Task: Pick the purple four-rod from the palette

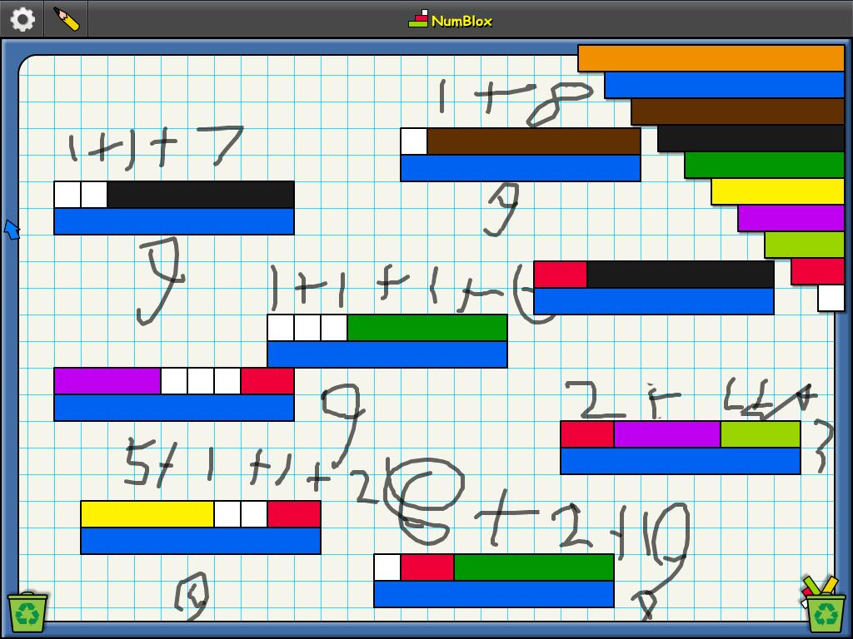Action: click(791, 216)
